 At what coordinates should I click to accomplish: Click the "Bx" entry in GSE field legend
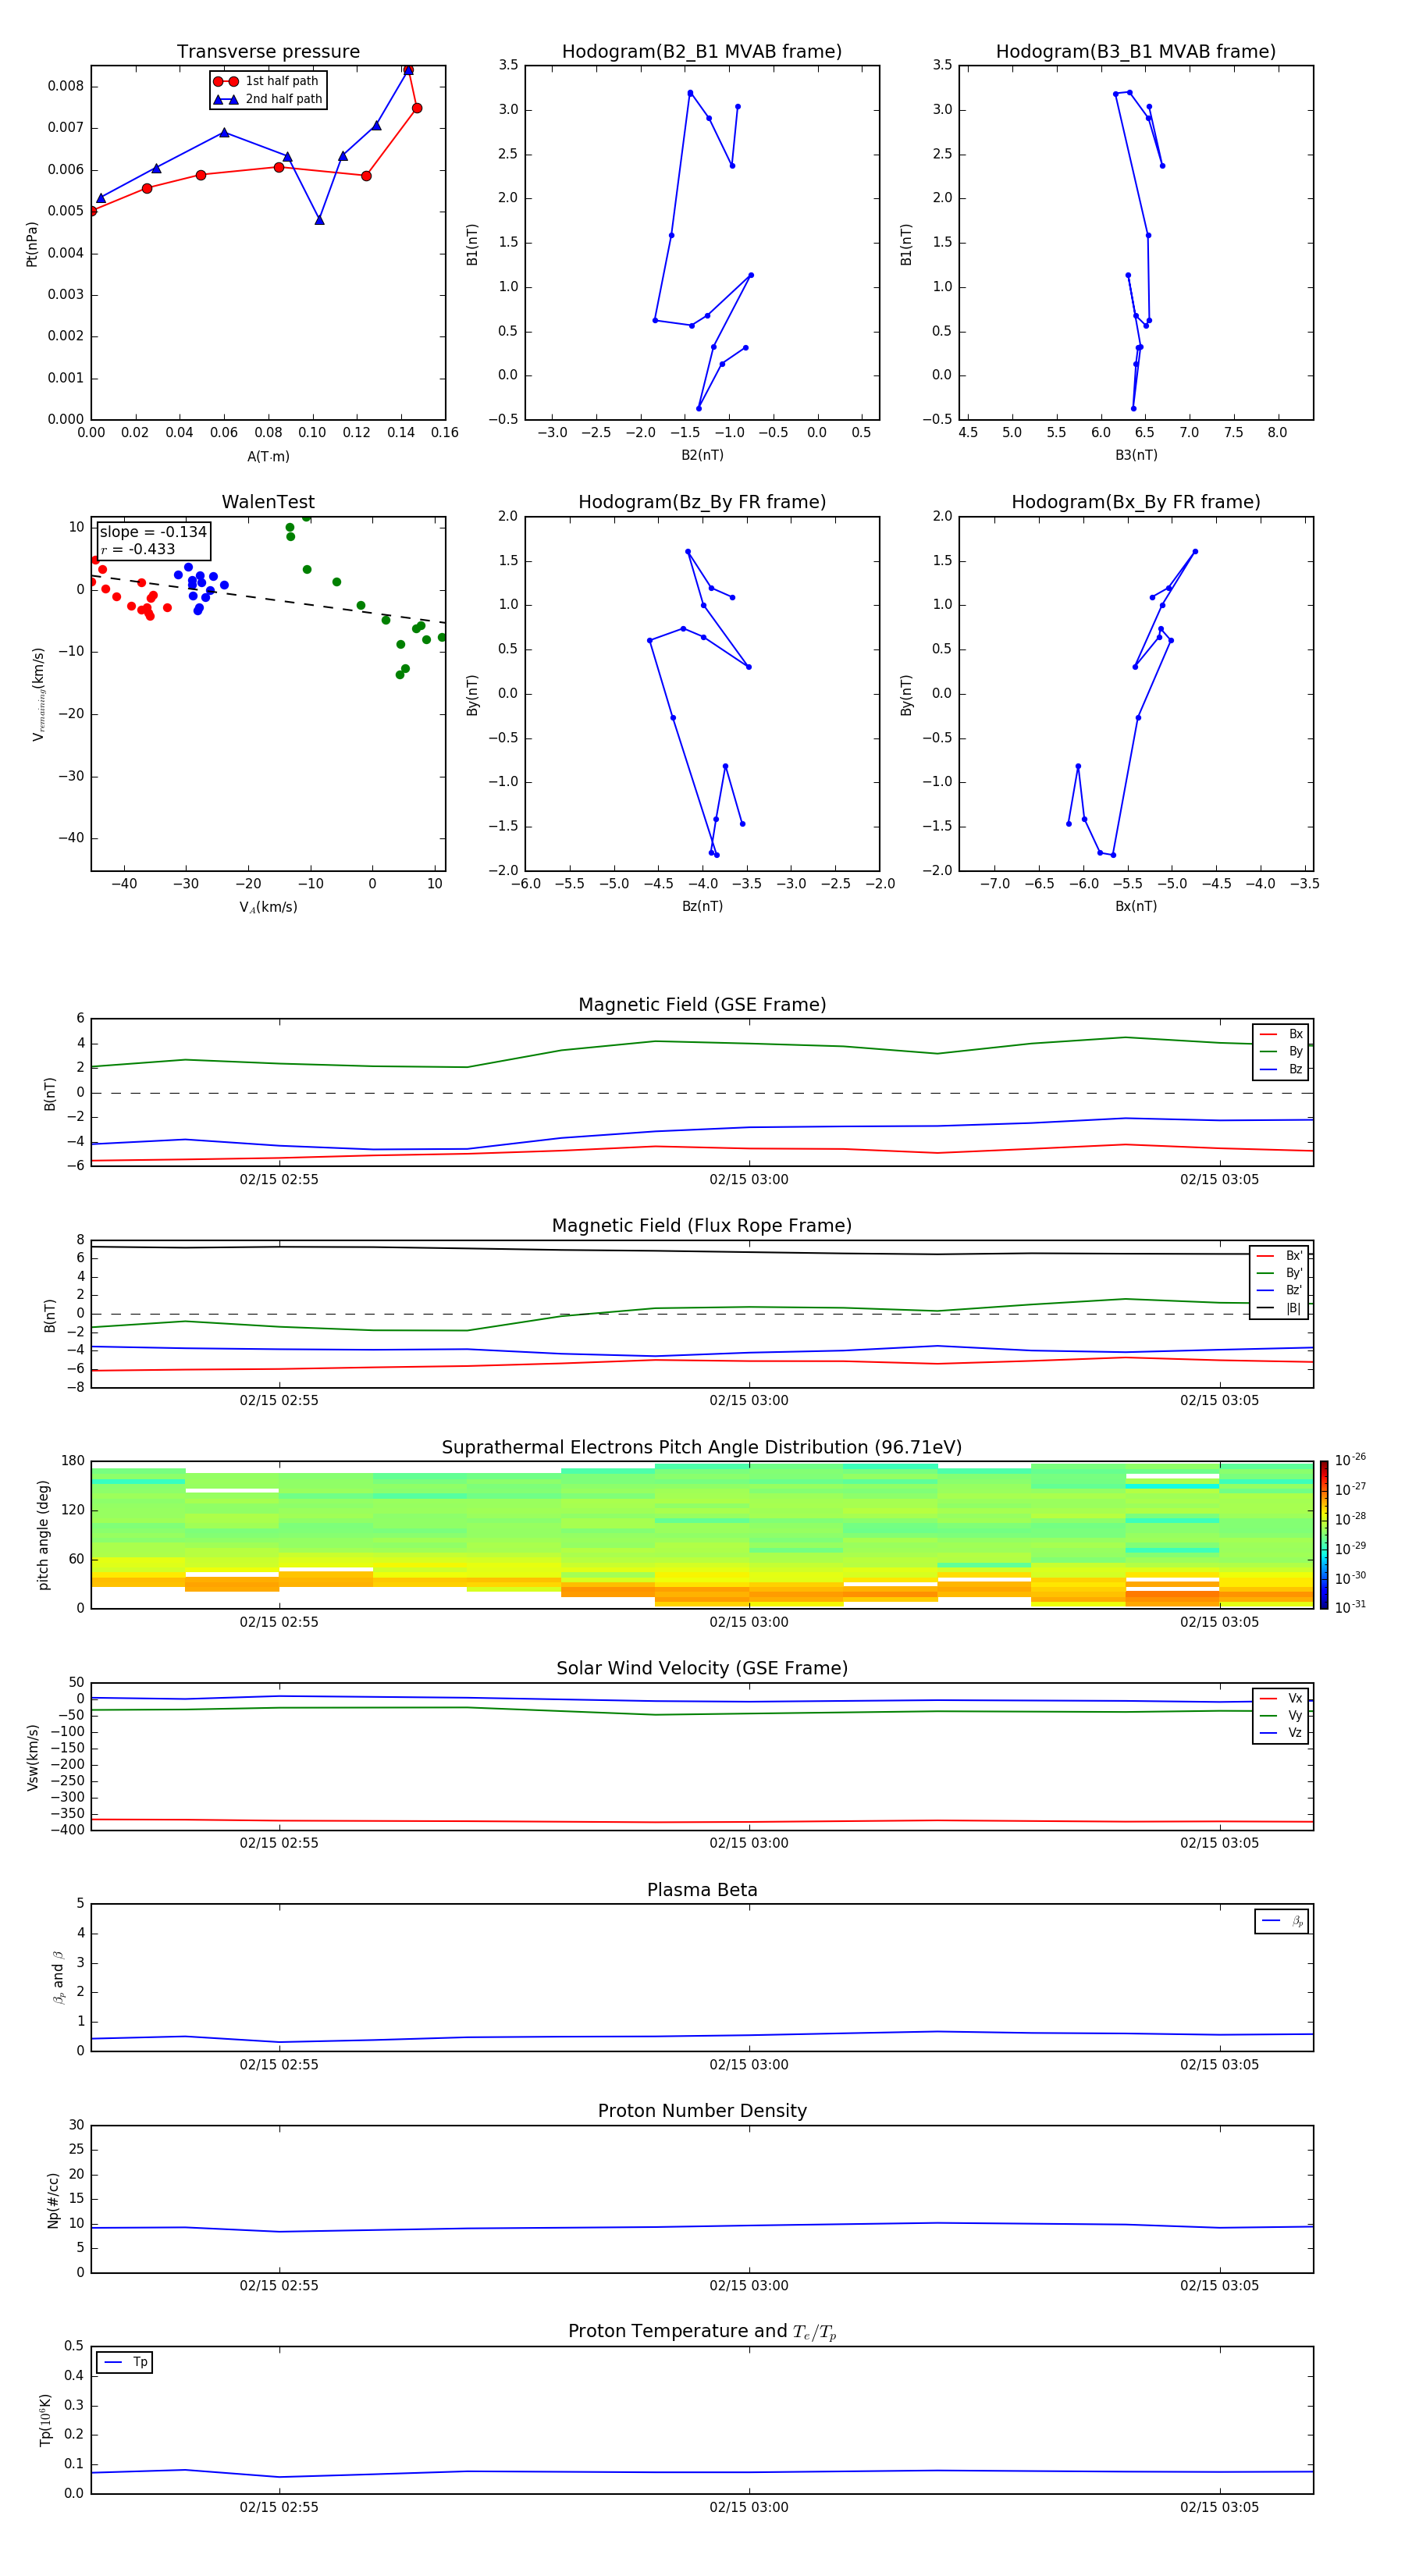pyautogui.click(x=1281, y=1034)
